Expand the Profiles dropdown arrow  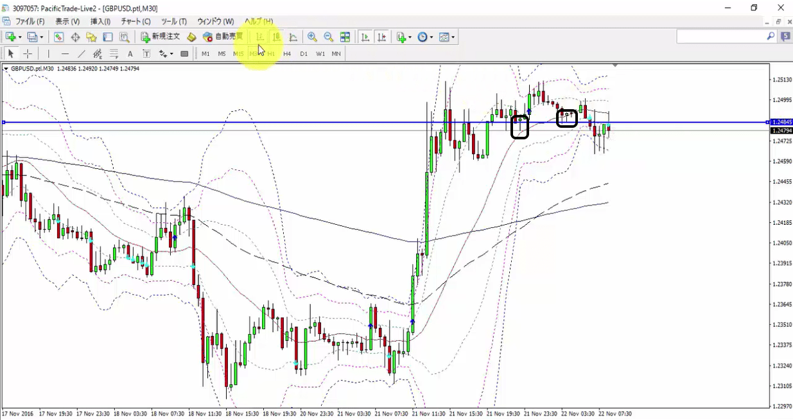coord(41,37)
